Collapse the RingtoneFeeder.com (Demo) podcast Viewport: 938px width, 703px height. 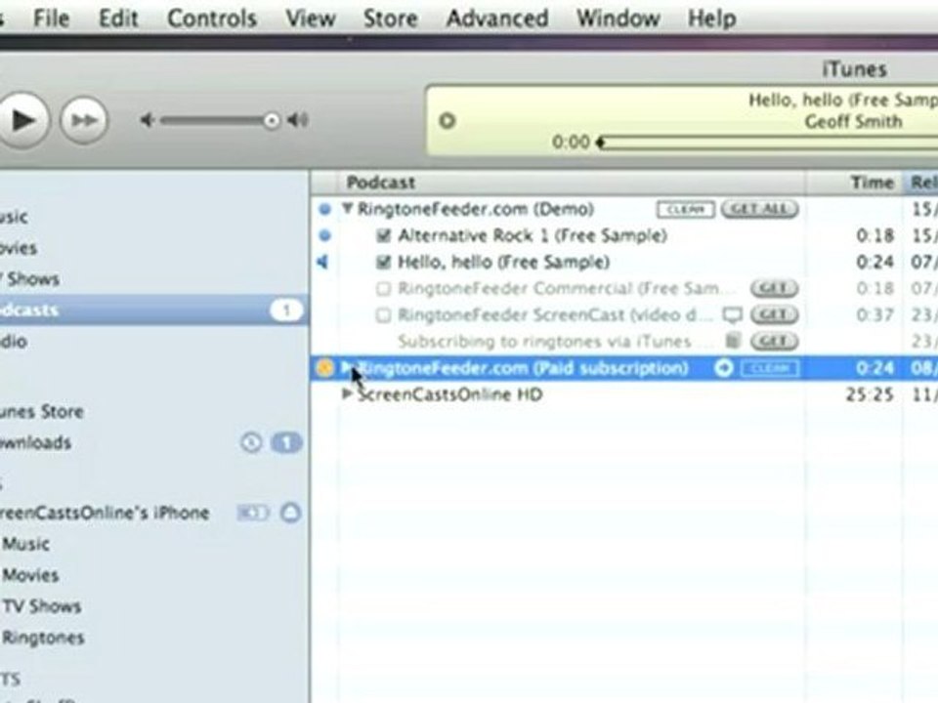347,209
